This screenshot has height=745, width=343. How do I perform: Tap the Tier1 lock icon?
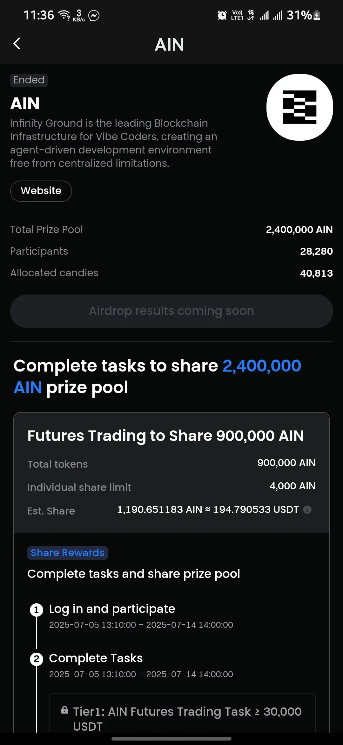(64, 710)
